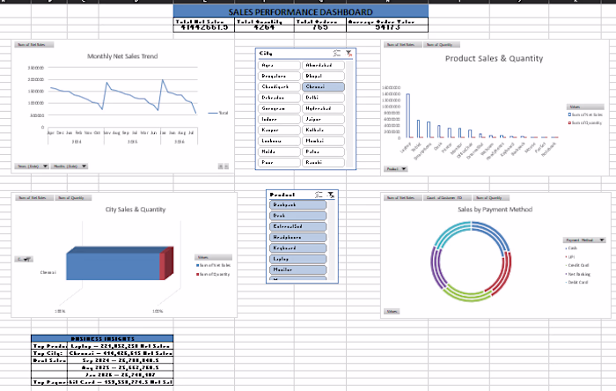Pick Delhi in City slicer

(x=323, y=98)
